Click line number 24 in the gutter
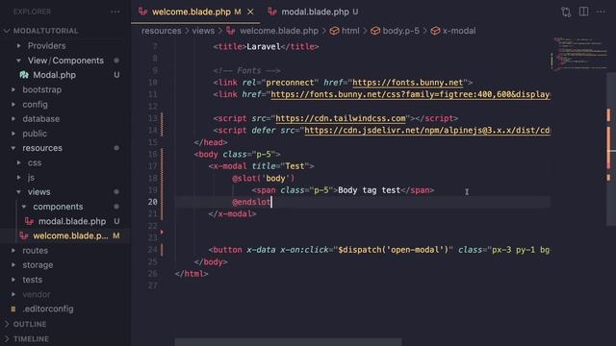The width and height of the screenshot is (616, 346). click(x=153, y=250)
